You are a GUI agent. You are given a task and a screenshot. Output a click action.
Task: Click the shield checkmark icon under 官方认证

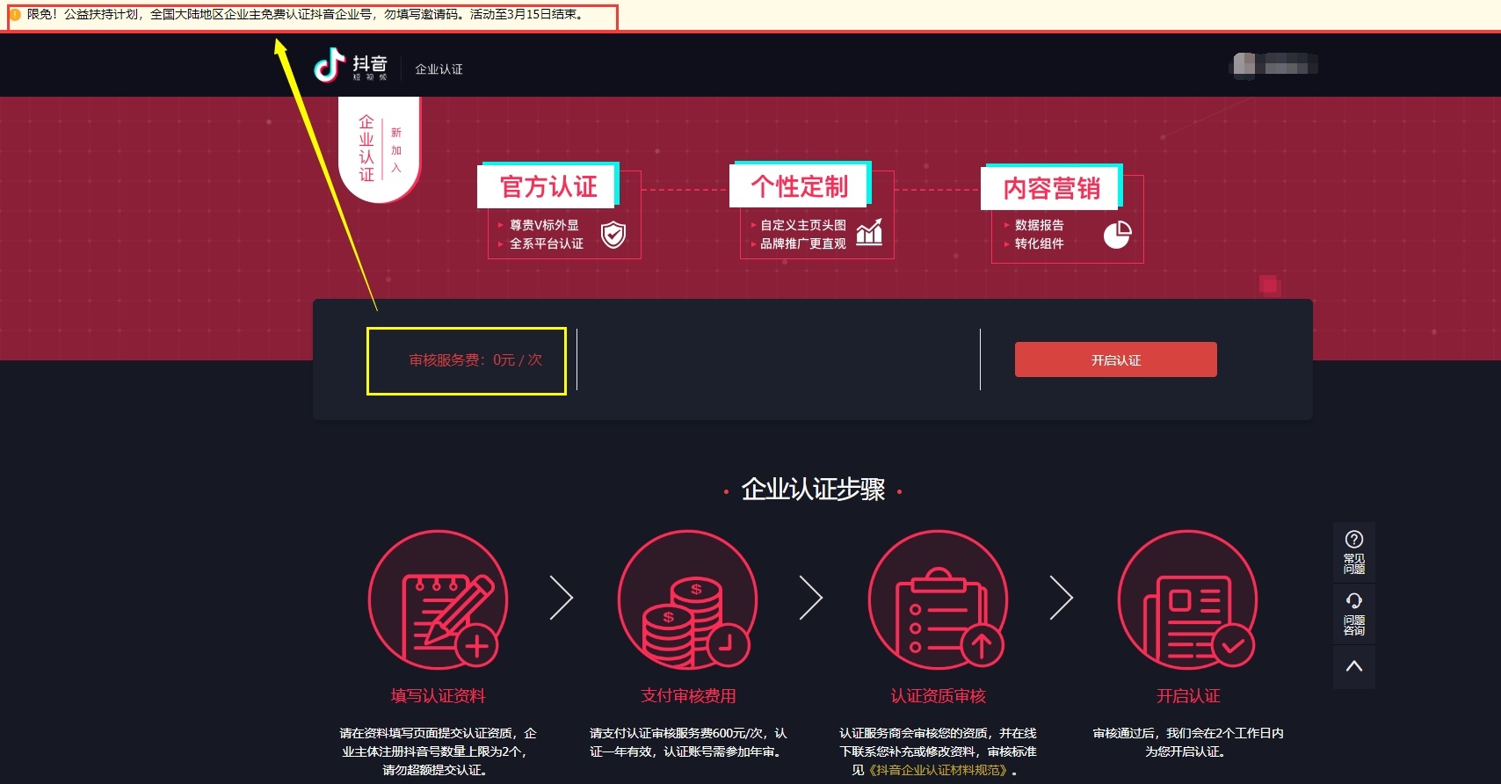coord(613,235)
